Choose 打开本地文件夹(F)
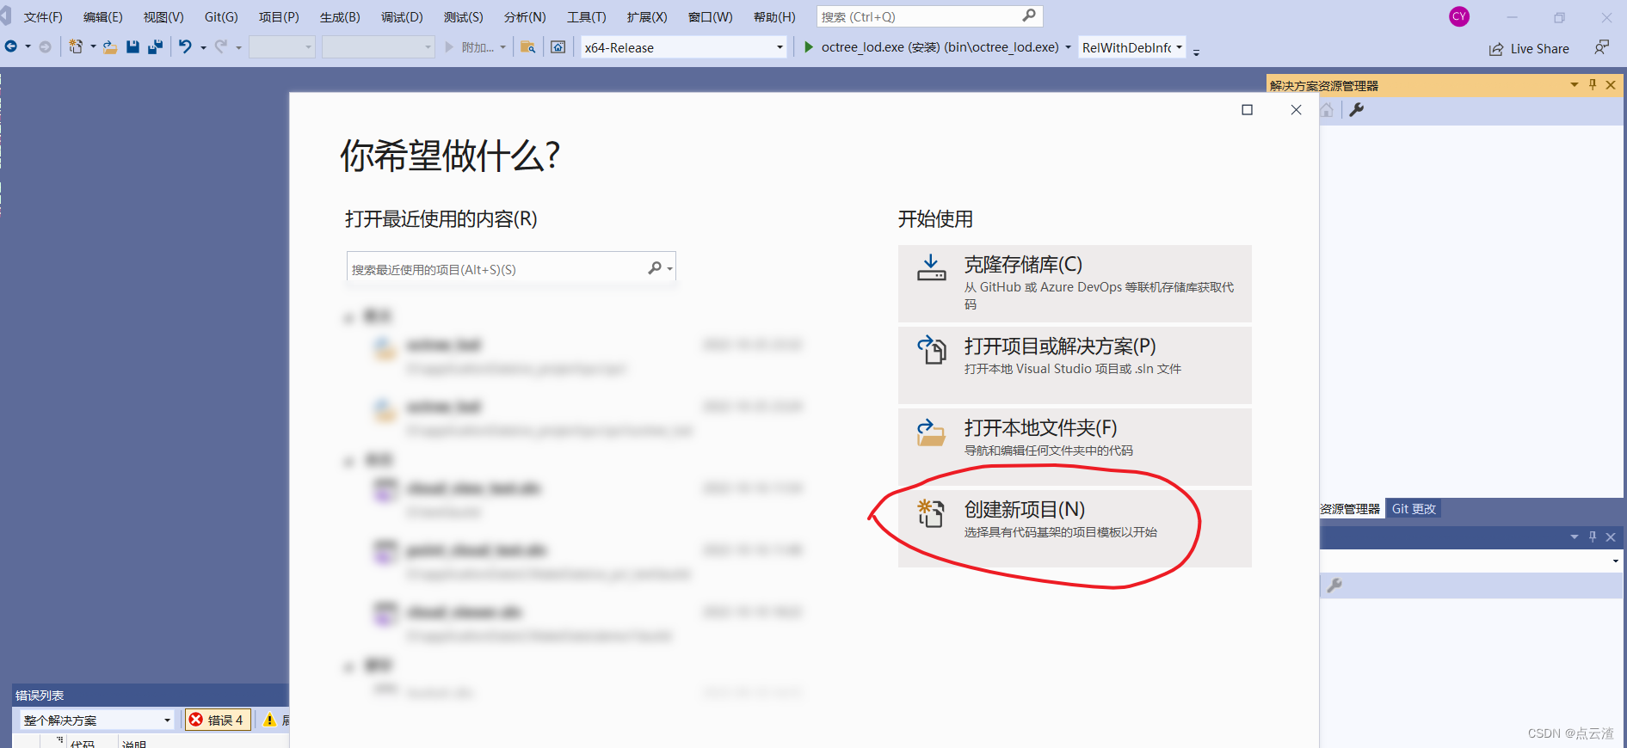Screen dimensions: 1627x748 click(x=1075, y=447)
